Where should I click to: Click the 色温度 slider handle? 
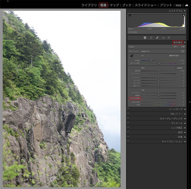click(x=151, y=61)
